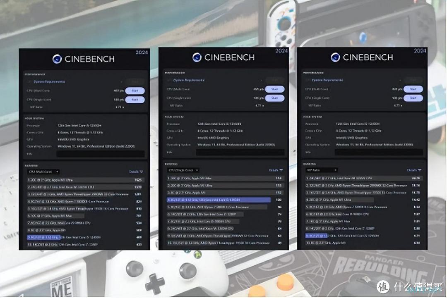Click the Info field in the right window
Image resolution: width=447 pixels, height=298 pixels.
click(x=379, y=152)
